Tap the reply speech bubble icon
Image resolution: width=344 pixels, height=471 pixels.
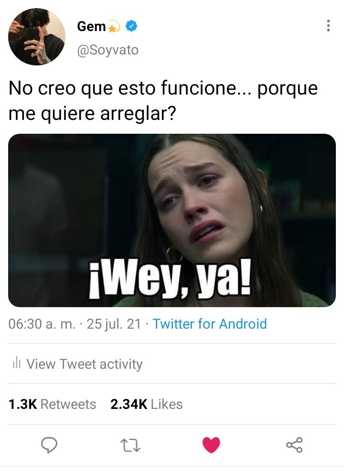coord(49,445)
